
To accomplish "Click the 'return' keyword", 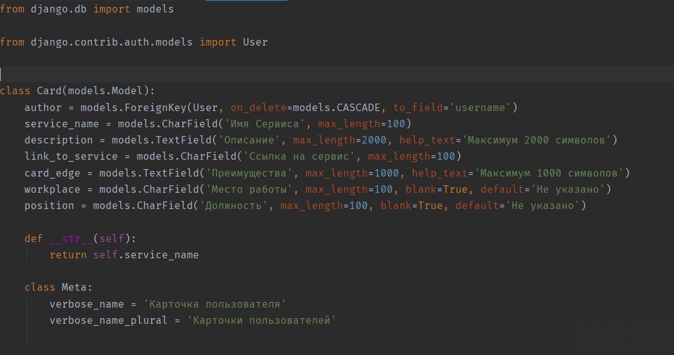I will point(68,255).
